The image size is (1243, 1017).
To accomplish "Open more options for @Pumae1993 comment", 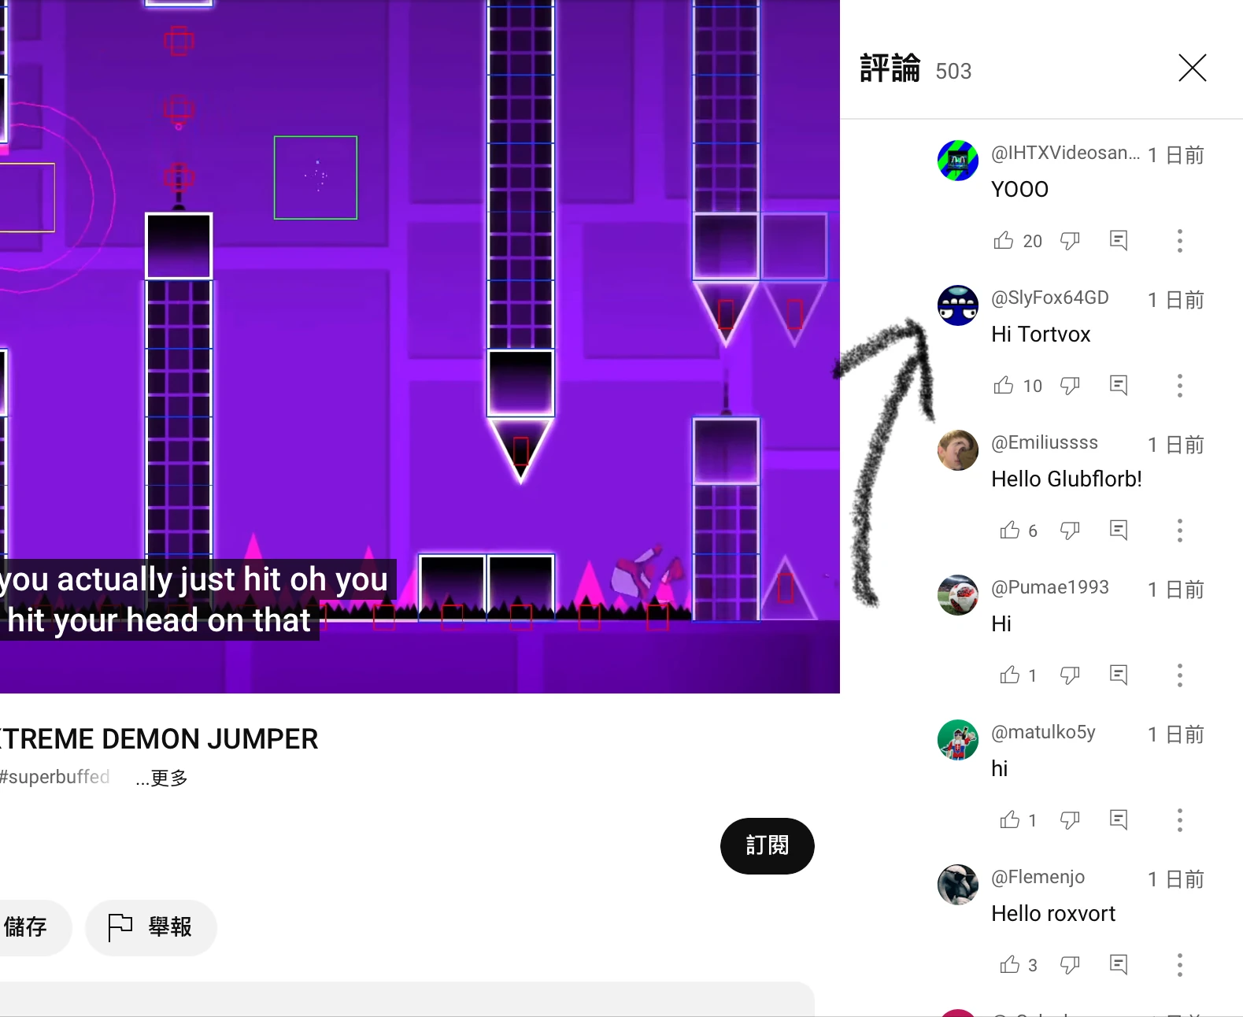I will coord(1179,675).
